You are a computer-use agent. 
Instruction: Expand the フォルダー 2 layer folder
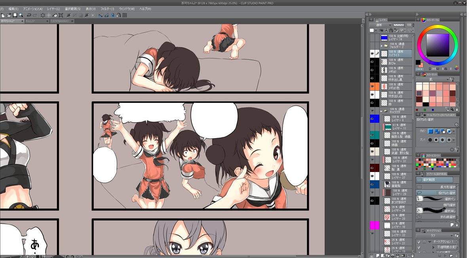(x=381, y=46)
